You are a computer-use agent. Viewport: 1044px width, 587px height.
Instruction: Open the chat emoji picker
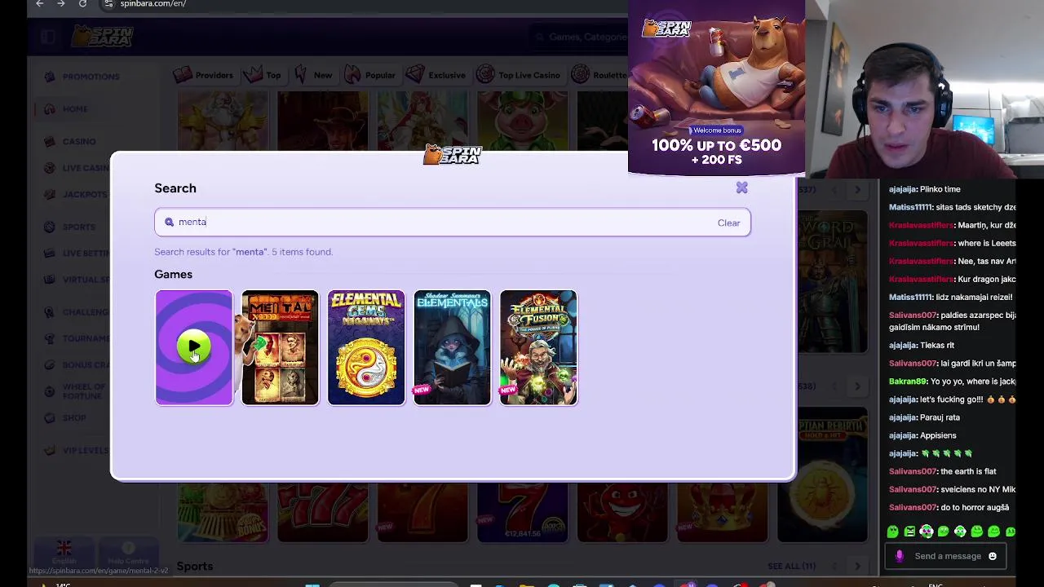pos(993,556)
